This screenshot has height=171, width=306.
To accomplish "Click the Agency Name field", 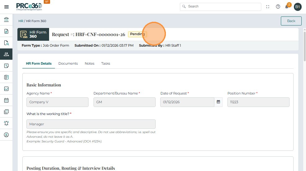I will 57,102.
